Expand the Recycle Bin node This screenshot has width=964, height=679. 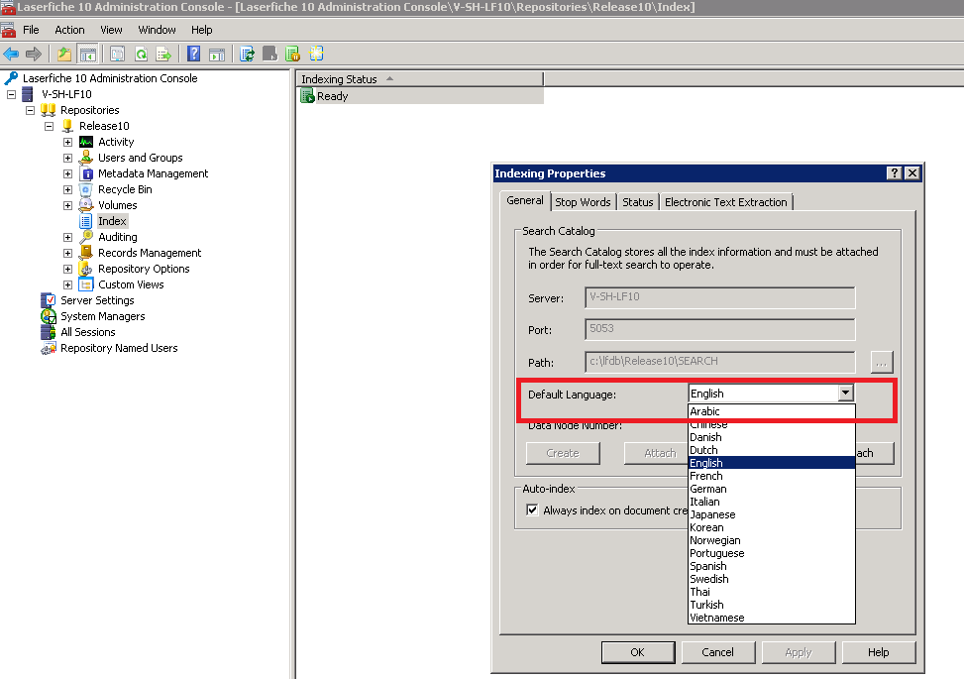67,189
